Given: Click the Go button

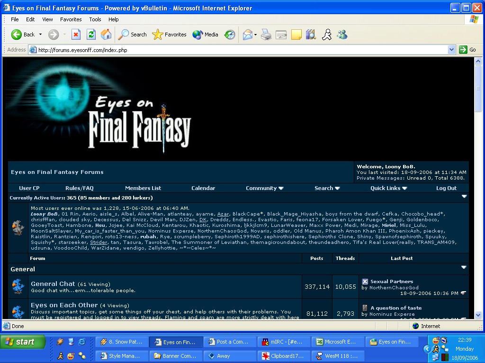Looking at the screenshot, I should point(467,50).
